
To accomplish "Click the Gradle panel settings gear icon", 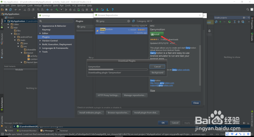I will (x=244, y=18).
